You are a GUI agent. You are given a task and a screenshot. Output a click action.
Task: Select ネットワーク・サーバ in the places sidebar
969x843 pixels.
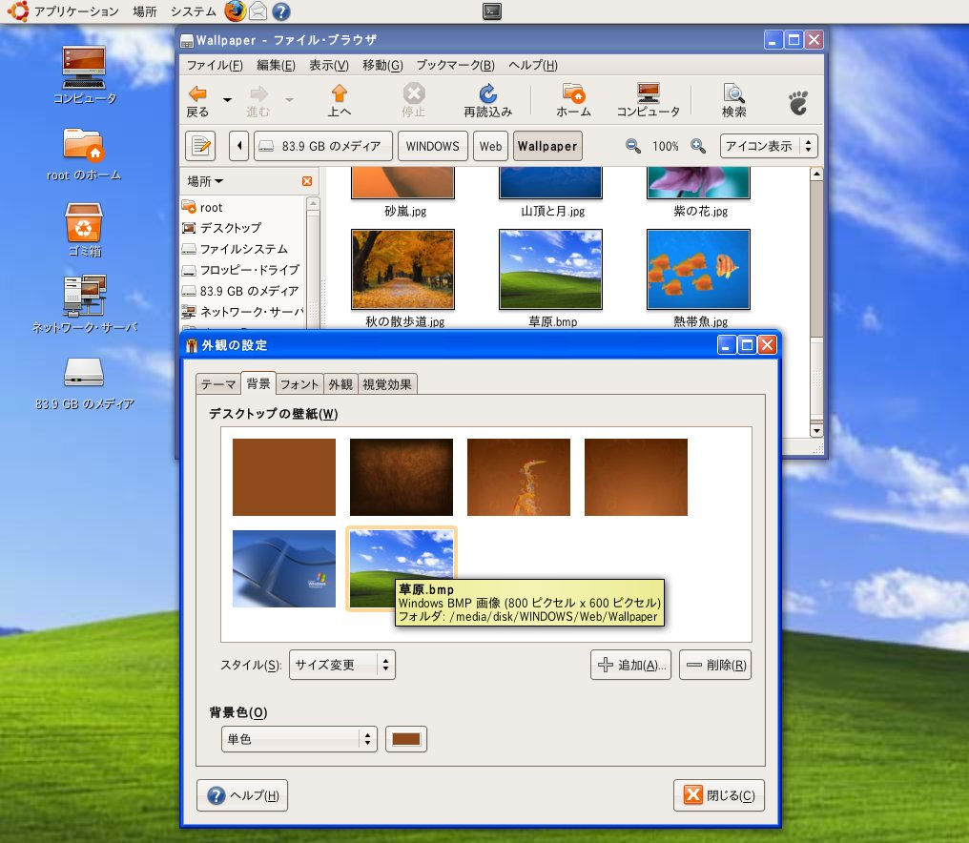tap(243, 312)
